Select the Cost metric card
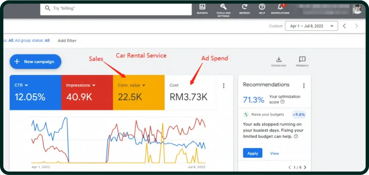Image resolution: width=369 pixels, height=175 pixels. (190, 93)
